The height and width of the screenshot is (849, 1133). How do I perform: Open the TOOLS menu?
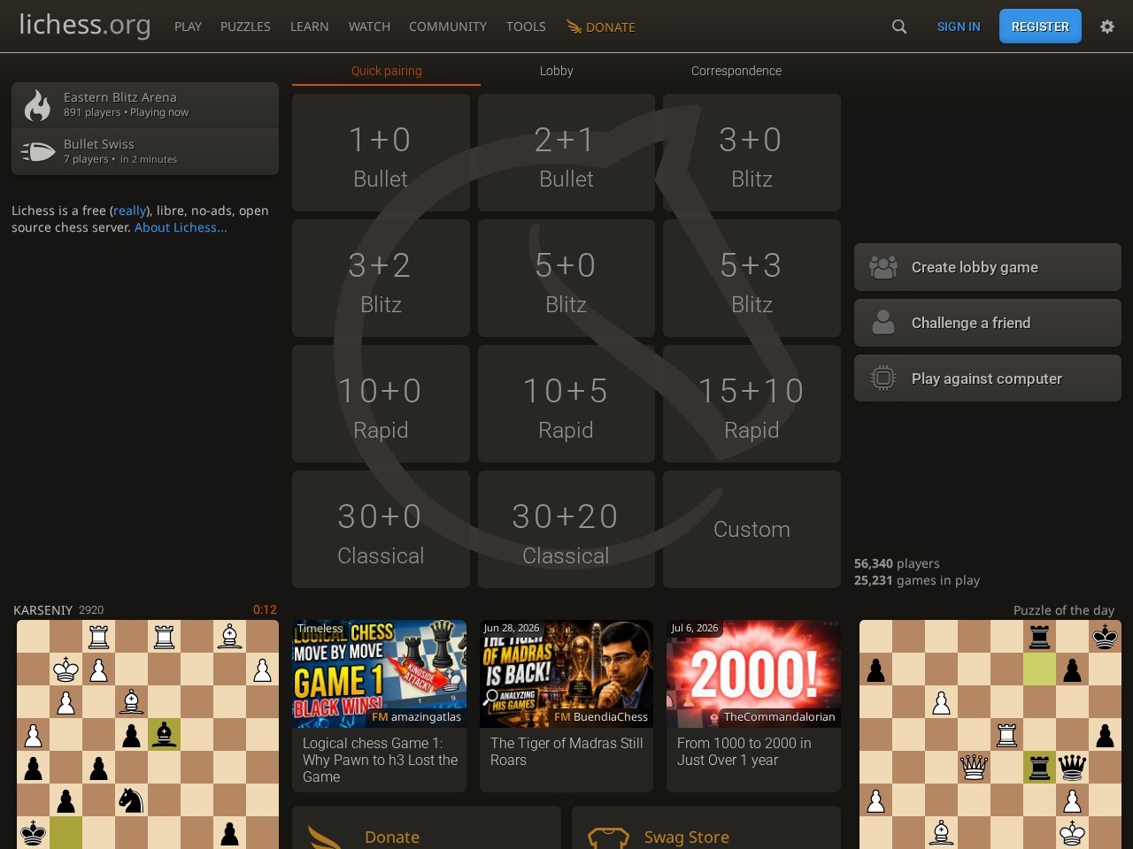(x=526, y=27)
